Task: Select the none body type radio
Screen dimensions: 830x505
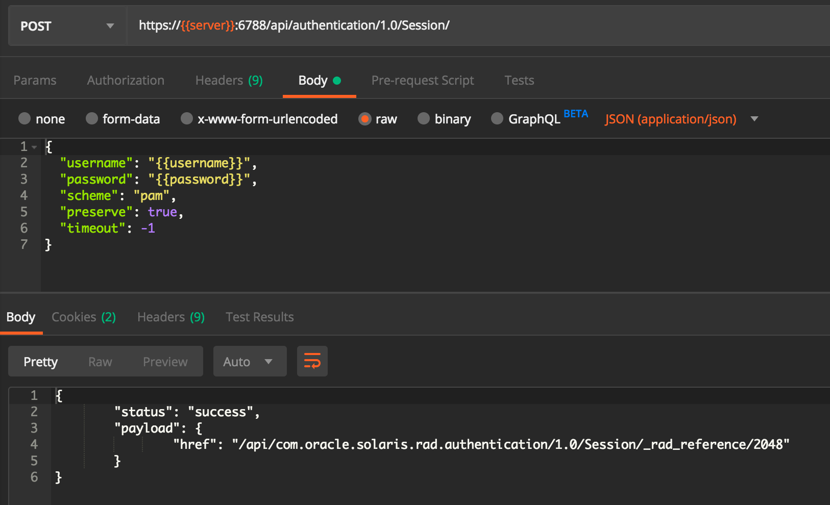Action: tap(25, 119)
